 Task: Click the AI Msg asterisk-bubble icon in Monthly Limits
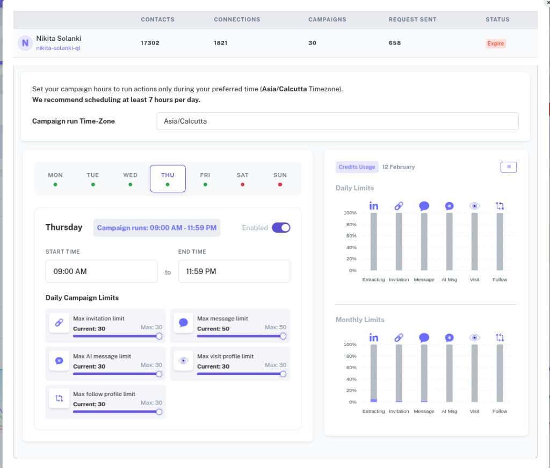449,337
